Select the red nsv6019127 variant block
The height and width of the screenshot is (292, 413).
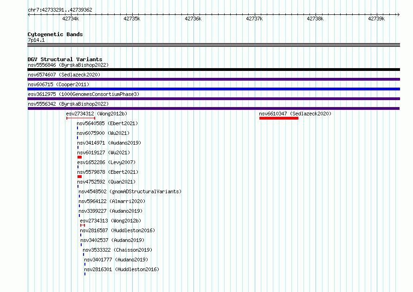click(79, 157)
